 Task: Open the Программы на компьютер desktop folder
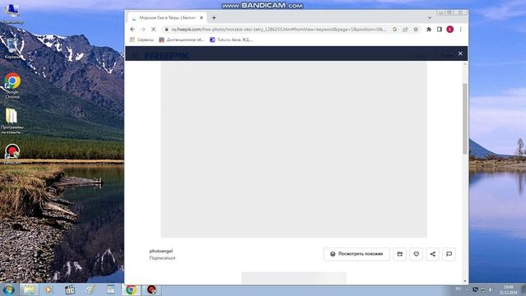pos(12,121)
